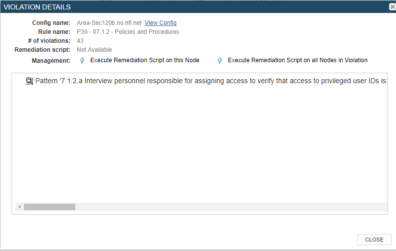The height and width of the screenshot is (251, 396).
Task: Execute Remediation Script on this Node
Action: tap(145, 60)
